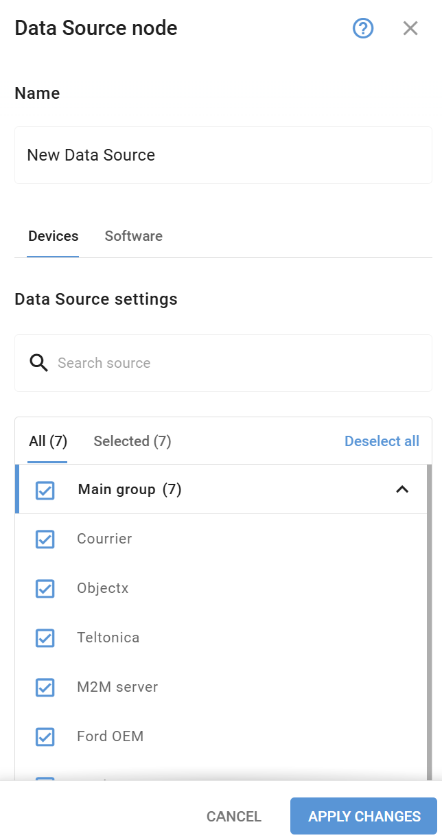Close the Data Source node panel
The width and height of the screenshot is (442, 840).
(410, 28)
